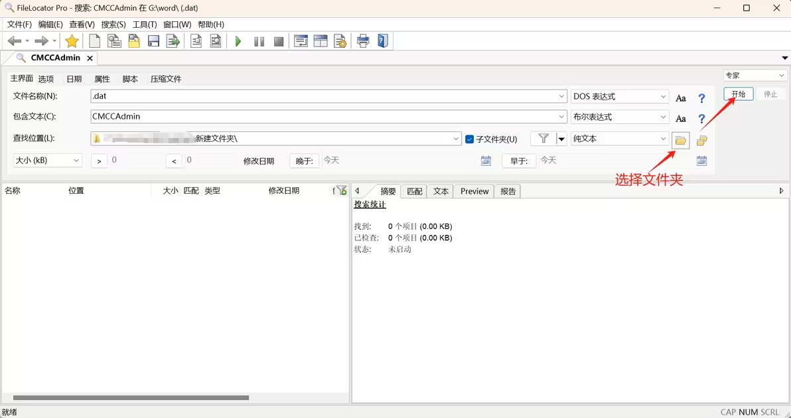The width and height of the screenshot is (791, 418).
Task: Switch to the 日期 tab
Action: point(73,78)
